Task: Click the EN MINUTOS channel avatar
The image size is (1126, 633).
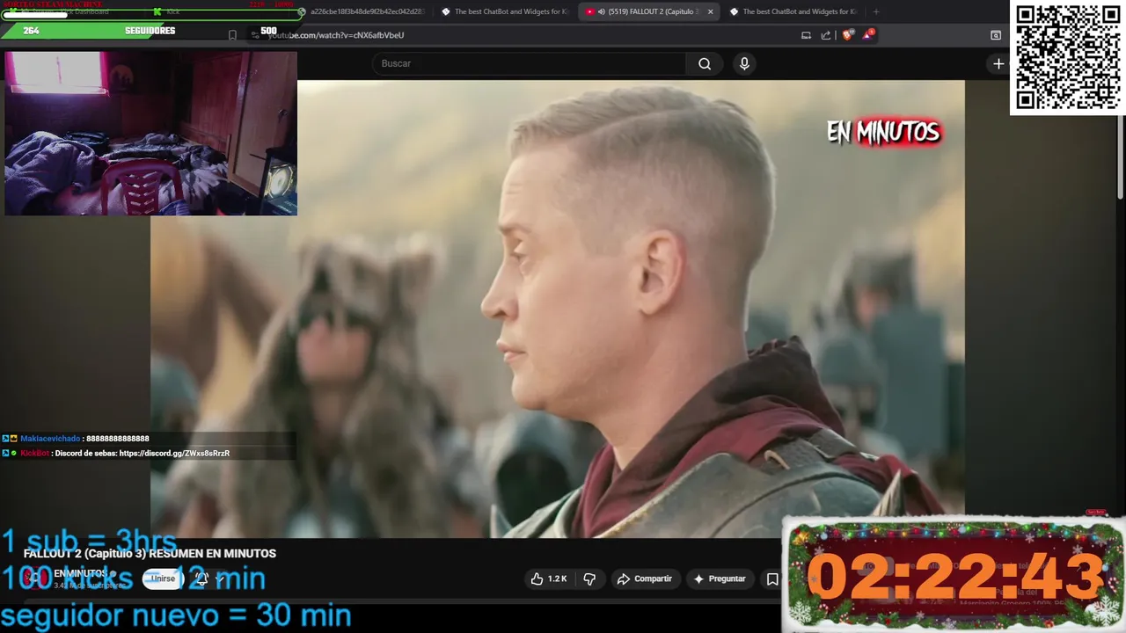Action: click(x=35, y=578)
